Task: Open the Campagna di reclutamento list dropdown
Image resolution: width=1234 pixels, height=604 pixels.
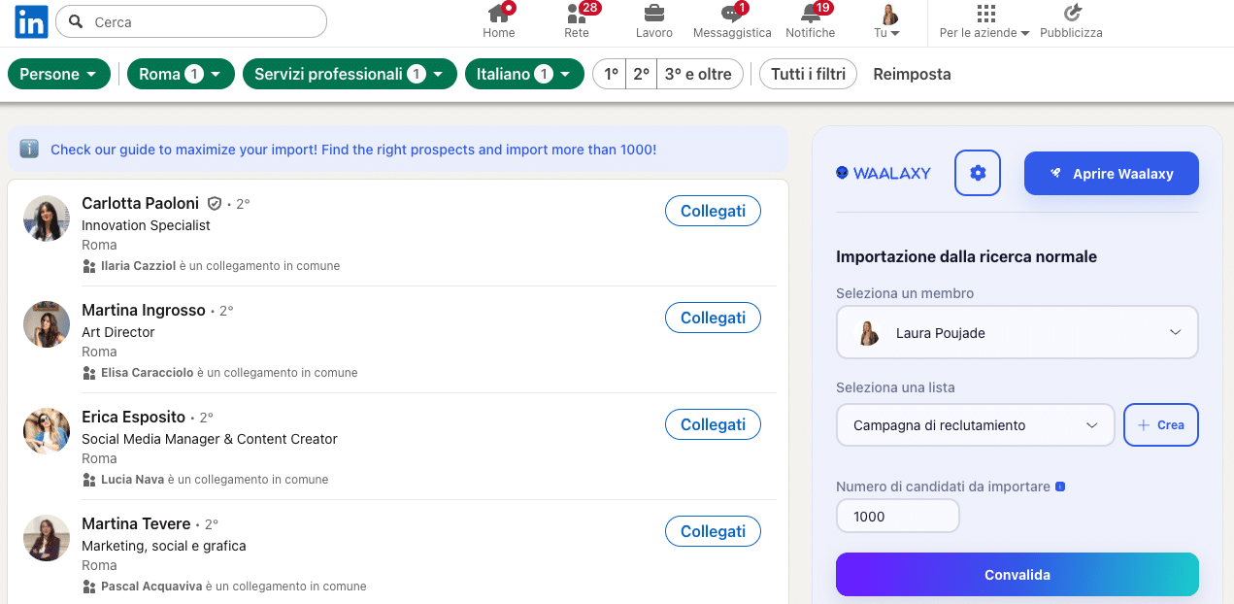Action: (x=975, y=425)
